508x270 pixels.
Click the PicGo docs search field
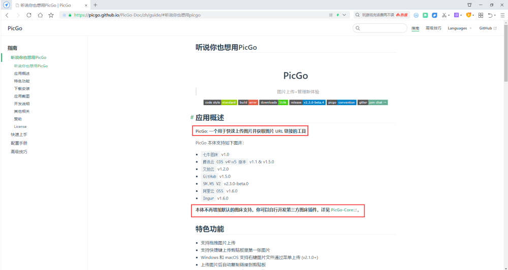coord(379,28)
